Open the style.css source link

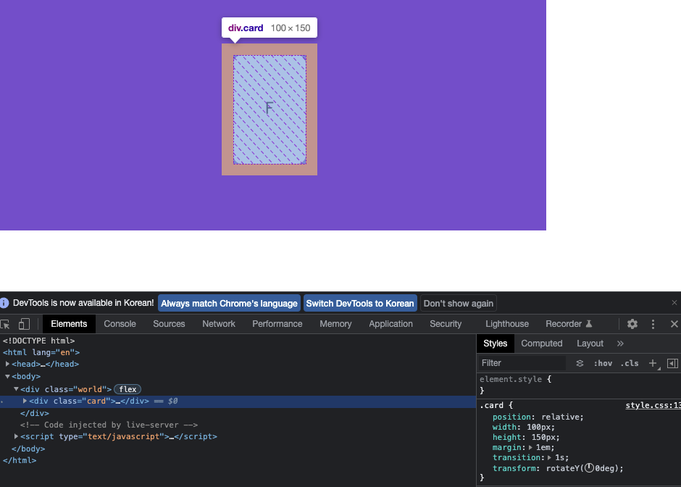[x=653, y=405]
